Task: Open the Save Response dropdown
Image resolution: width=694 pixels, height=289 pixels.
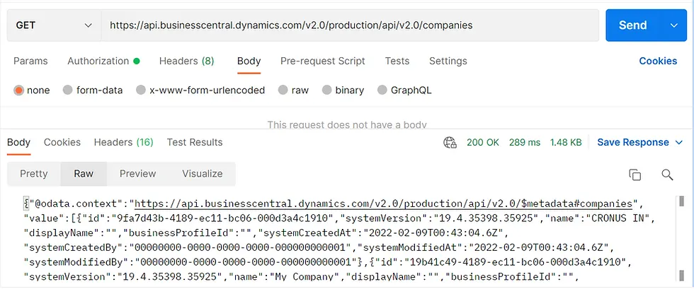Action: [640, 142]
